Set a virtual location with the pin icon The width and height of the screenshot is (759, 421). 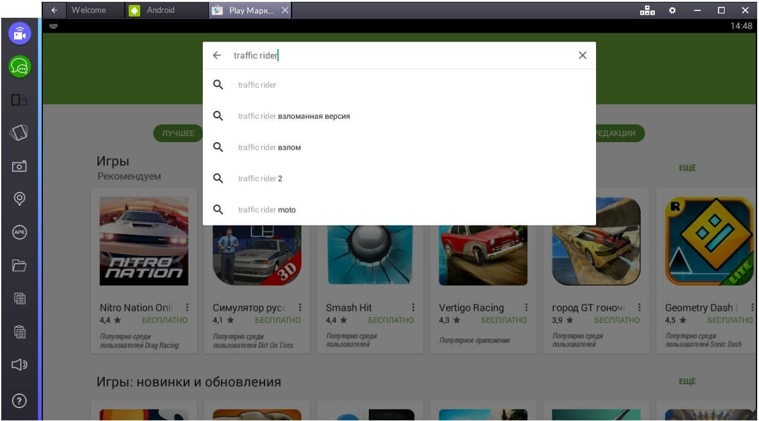[x=19, y=198]
